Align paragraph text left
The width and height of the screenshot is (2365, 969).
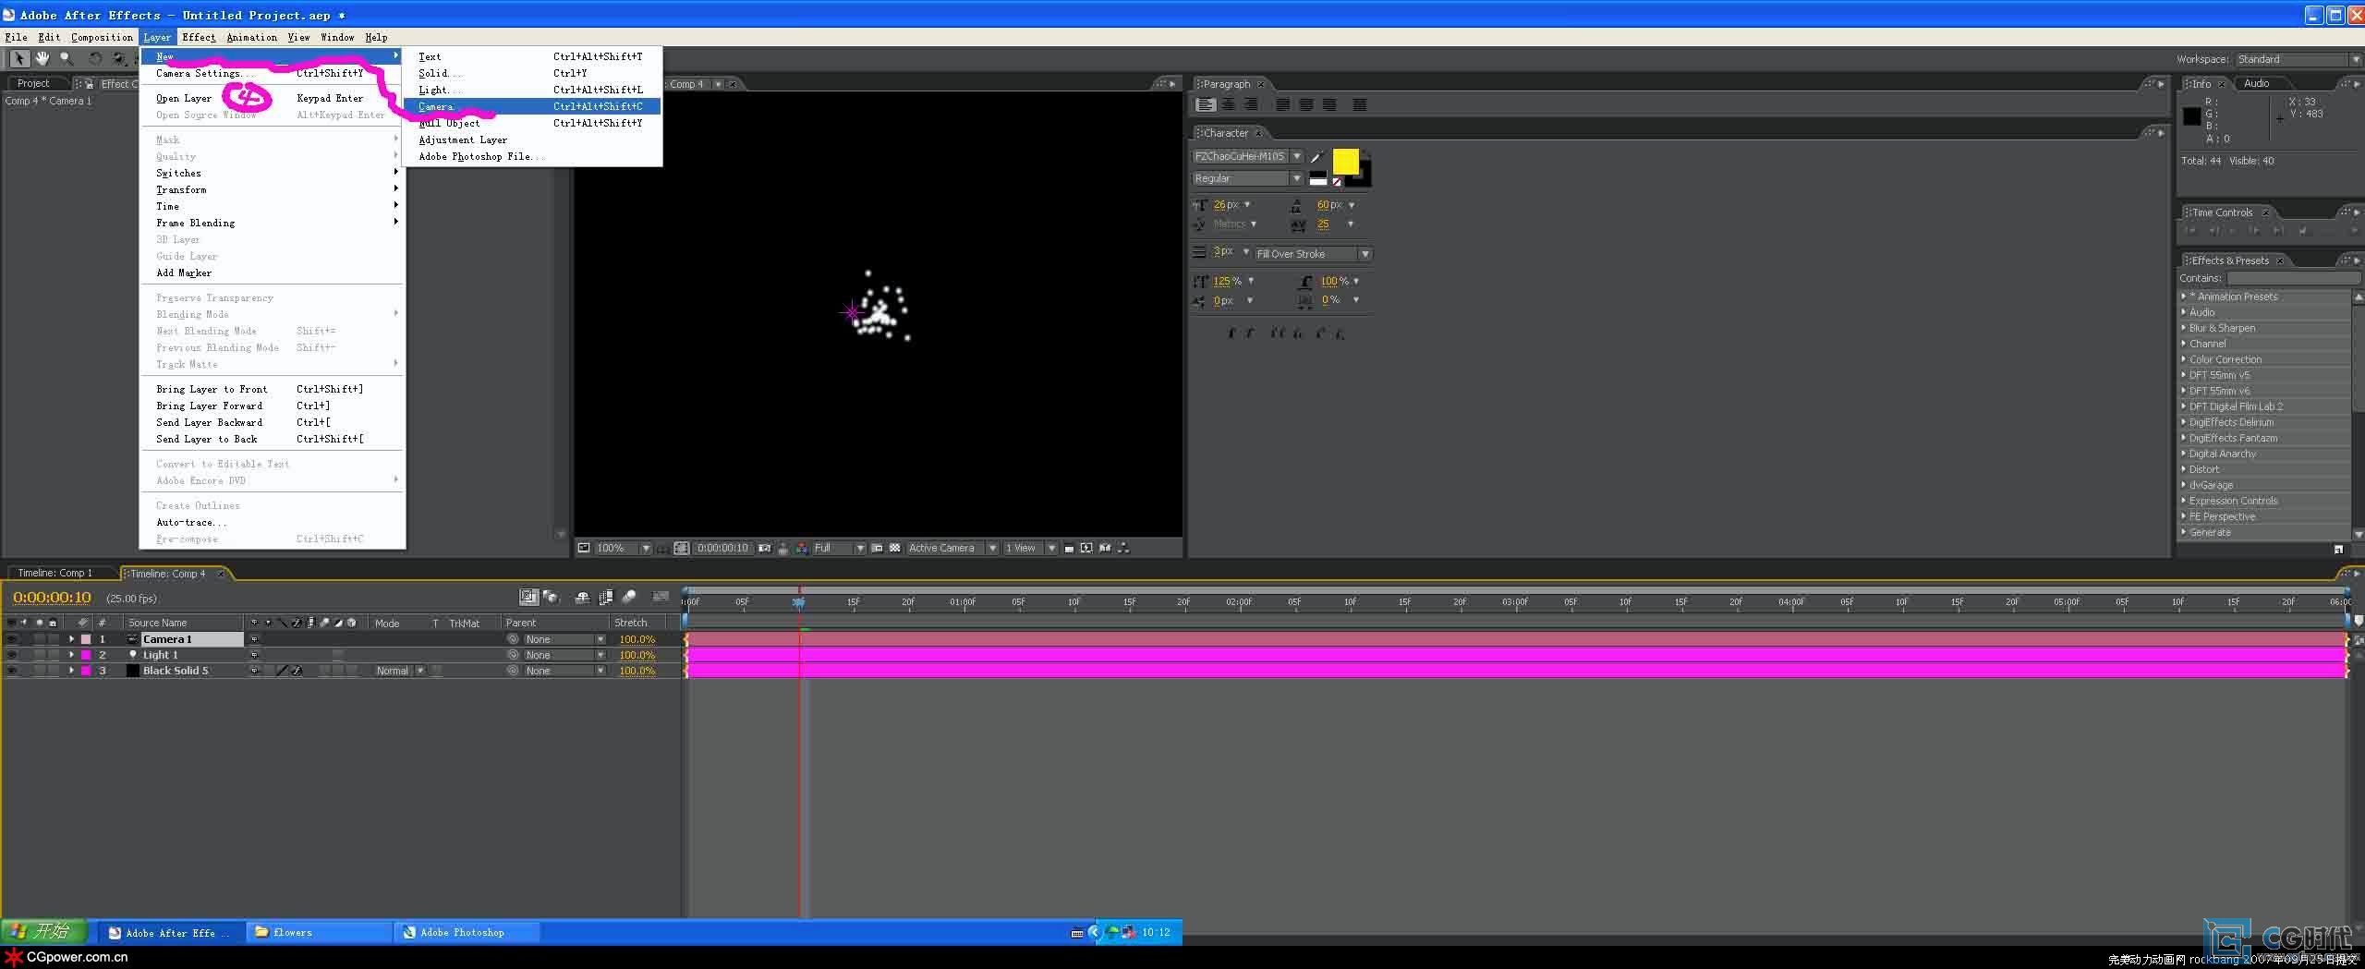point(1205,104)
